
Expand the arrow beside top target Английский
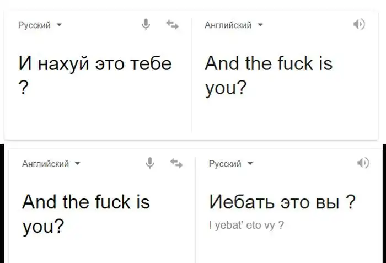pos(261,25)
